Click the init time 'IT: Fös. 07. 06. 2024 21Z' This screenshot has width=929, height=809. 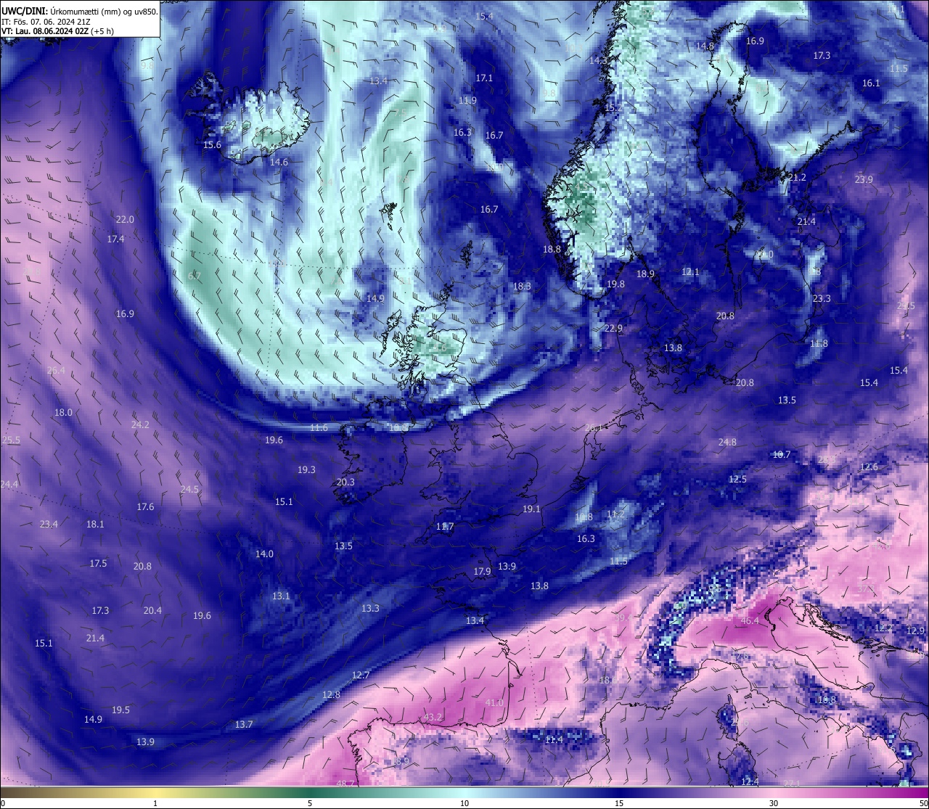point(46,22)
